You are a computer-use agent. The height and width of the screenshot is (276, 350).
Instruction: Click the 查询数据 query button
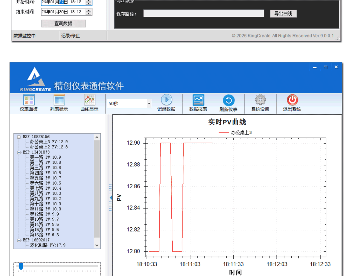(64, 24)
